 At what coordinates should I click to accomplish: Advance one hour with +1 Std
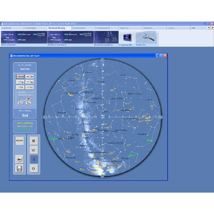(x=30, y=87)
